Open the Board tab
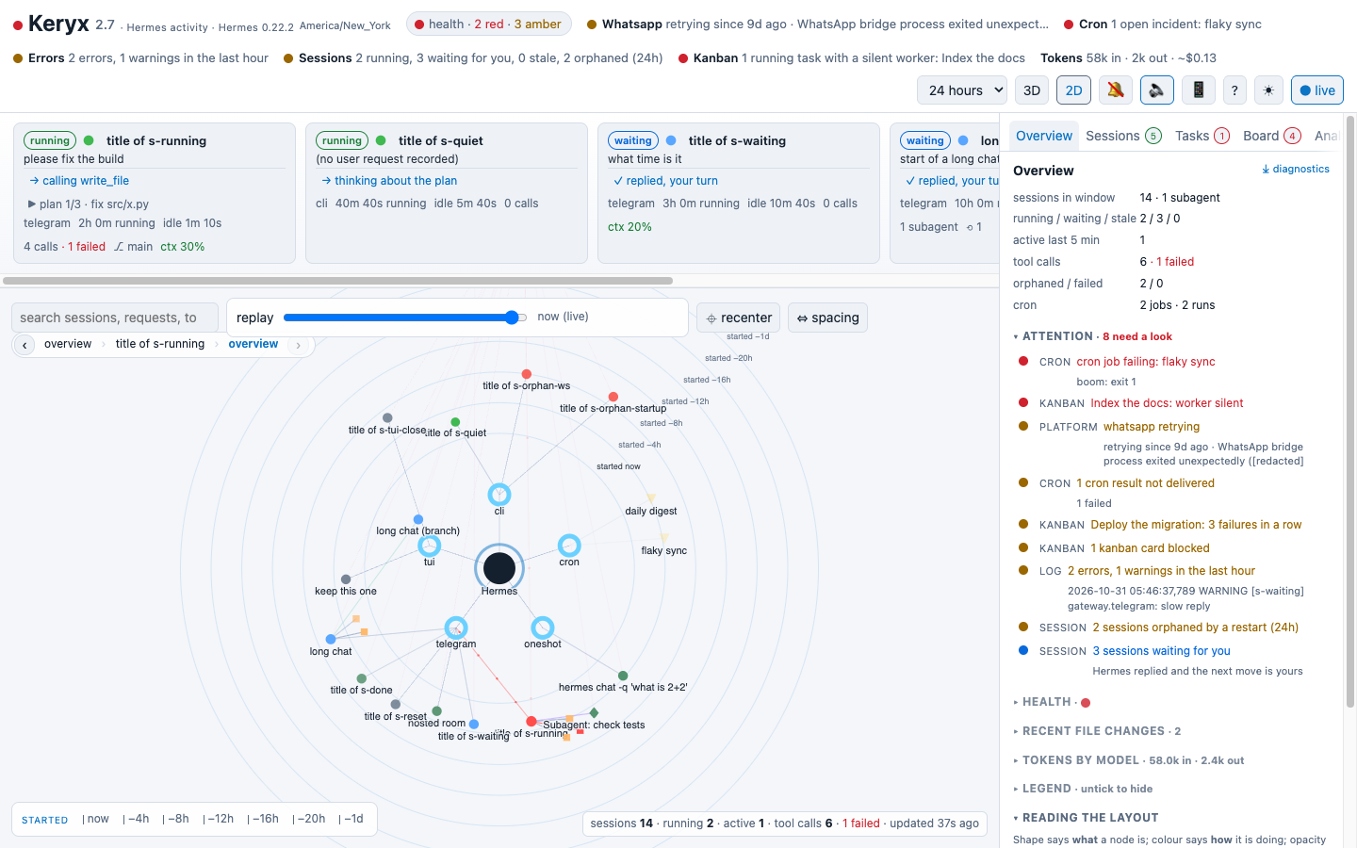This screenshot has width=1357, height=848. point(1271,136)
